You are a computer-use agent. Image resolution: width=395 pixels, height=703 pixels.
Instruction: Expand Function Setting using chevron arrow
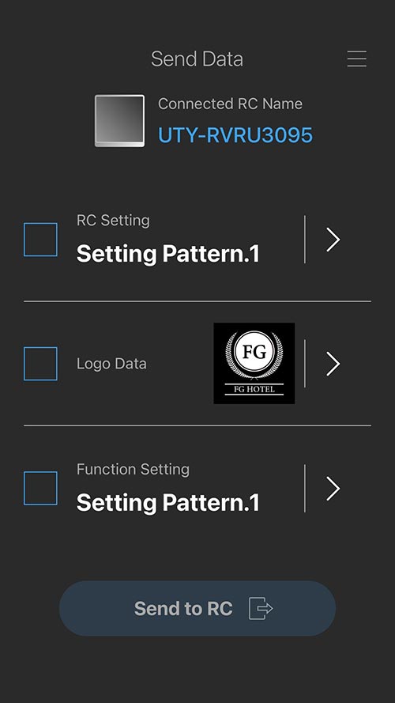tap(333, 488)
